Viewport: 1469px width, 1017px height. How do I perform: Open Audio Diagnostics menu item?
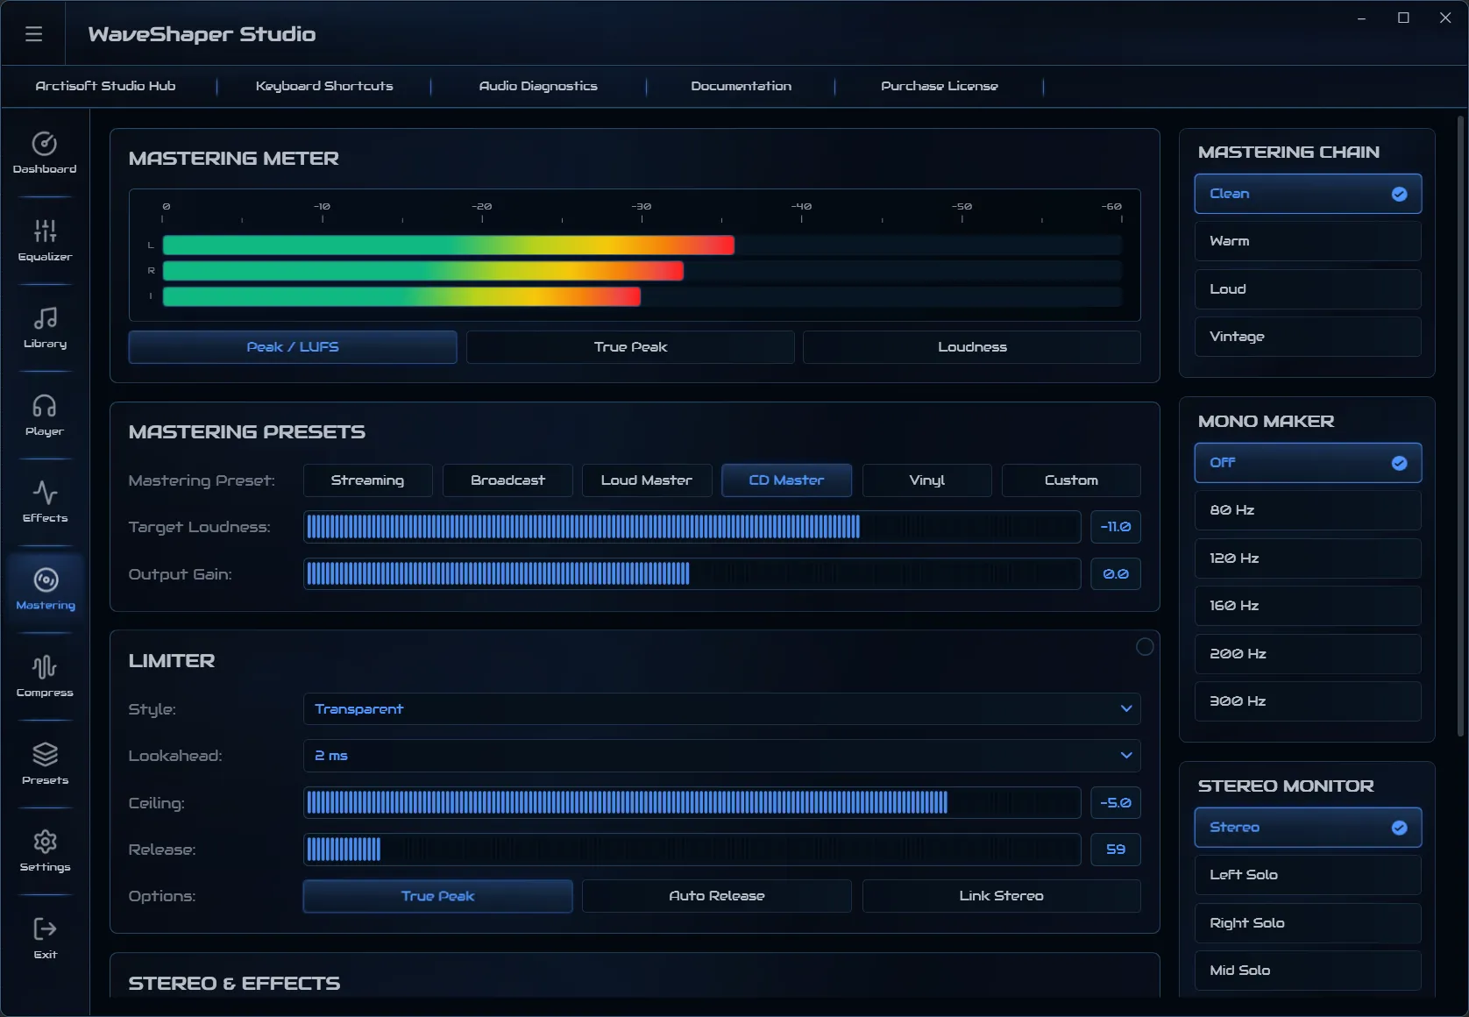[x=538, y=86]
